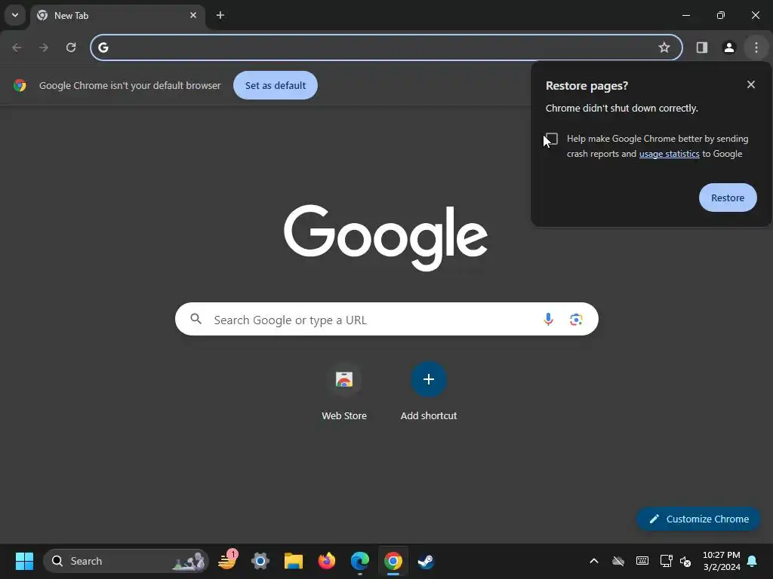Screen dimensions: 773x579
Task: Click the taskbar Search box
Action: pyautogui.click(x=126, y=561)
